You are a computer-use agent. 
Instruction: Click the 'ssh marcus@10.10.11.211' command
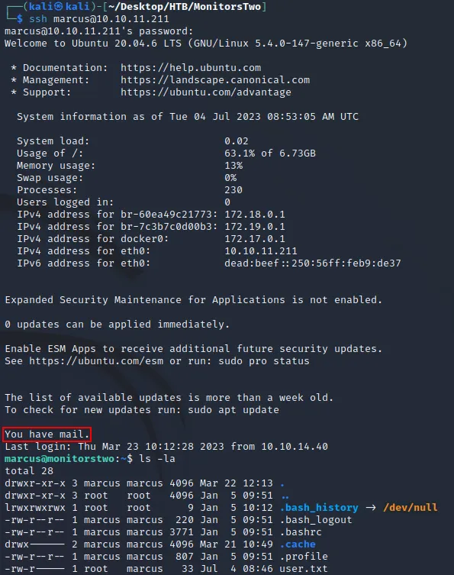point(99,18)
